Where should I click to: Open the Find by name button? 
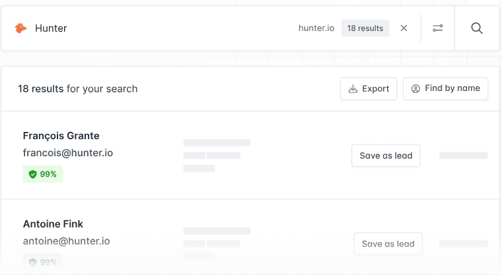[x=445, y=89]
